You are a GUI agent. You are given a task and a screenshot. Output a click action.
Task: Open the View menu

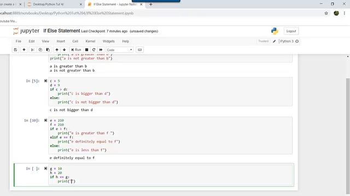pyautogui.click(x=45, y=41)
